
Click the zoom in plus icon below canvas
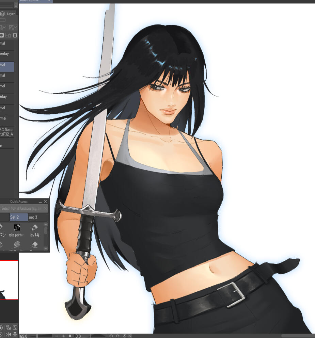(x=64, y=336)
